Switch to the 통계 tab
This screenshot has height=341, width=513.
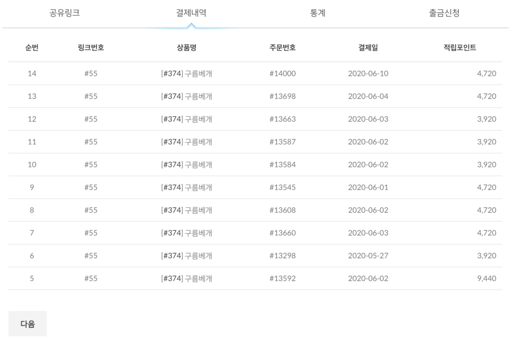coord(318,13)
